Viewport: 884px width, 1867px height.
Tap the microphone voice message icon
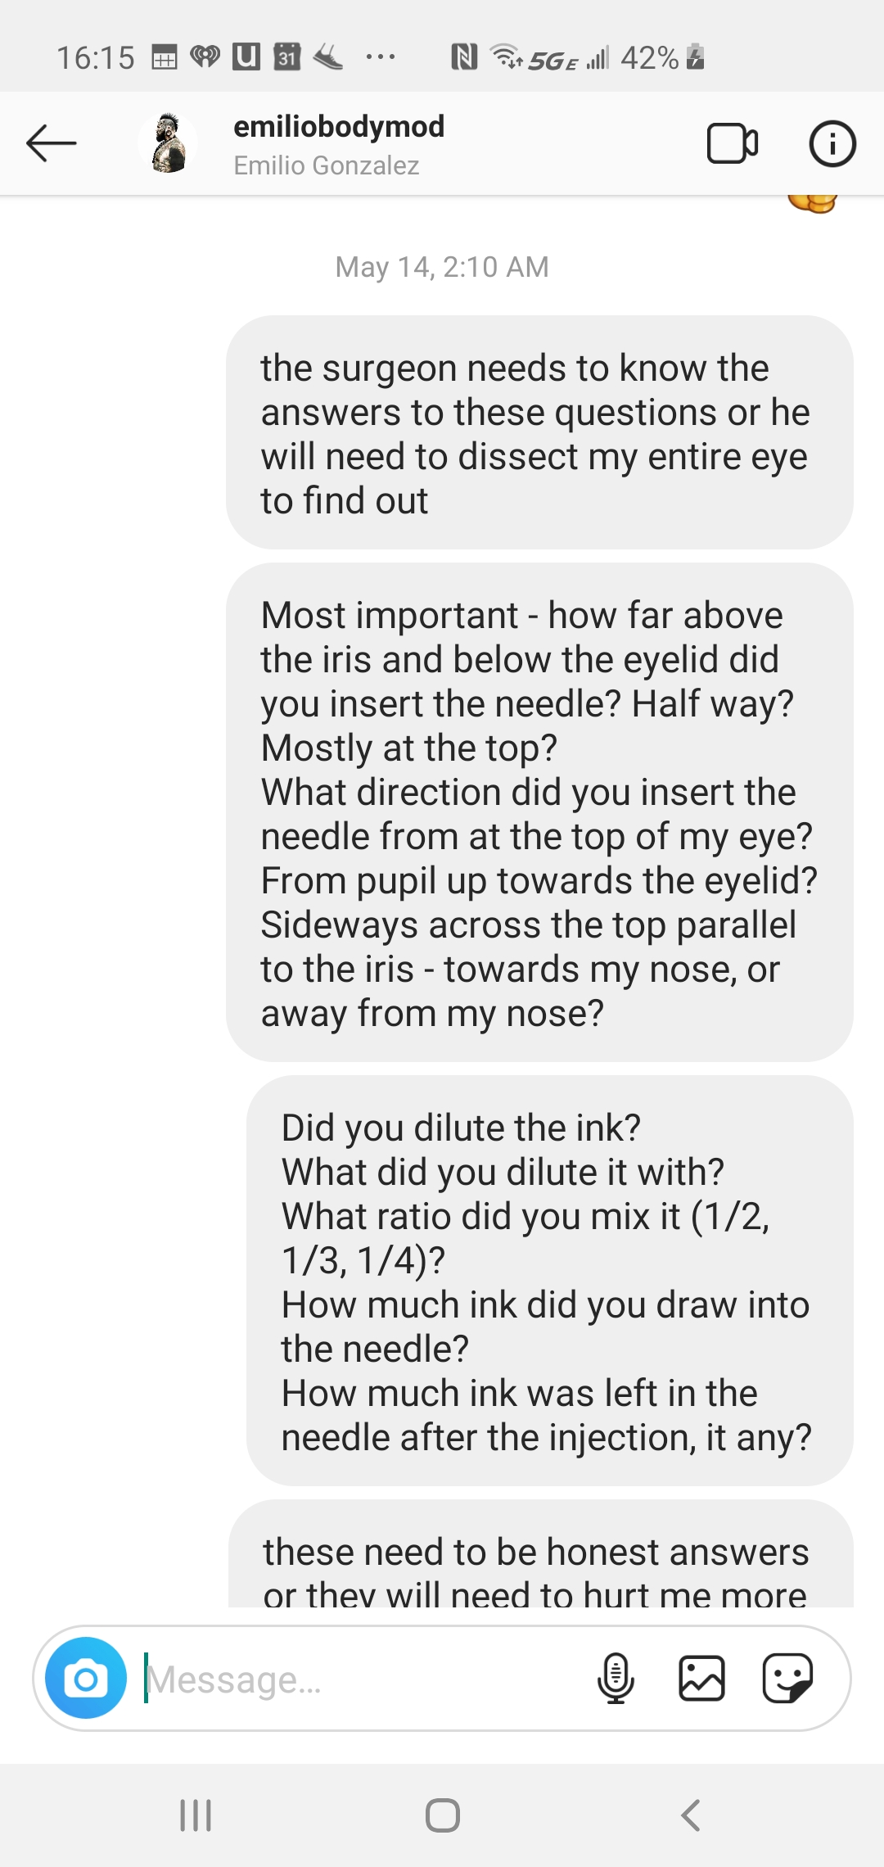click(616, 1679)
